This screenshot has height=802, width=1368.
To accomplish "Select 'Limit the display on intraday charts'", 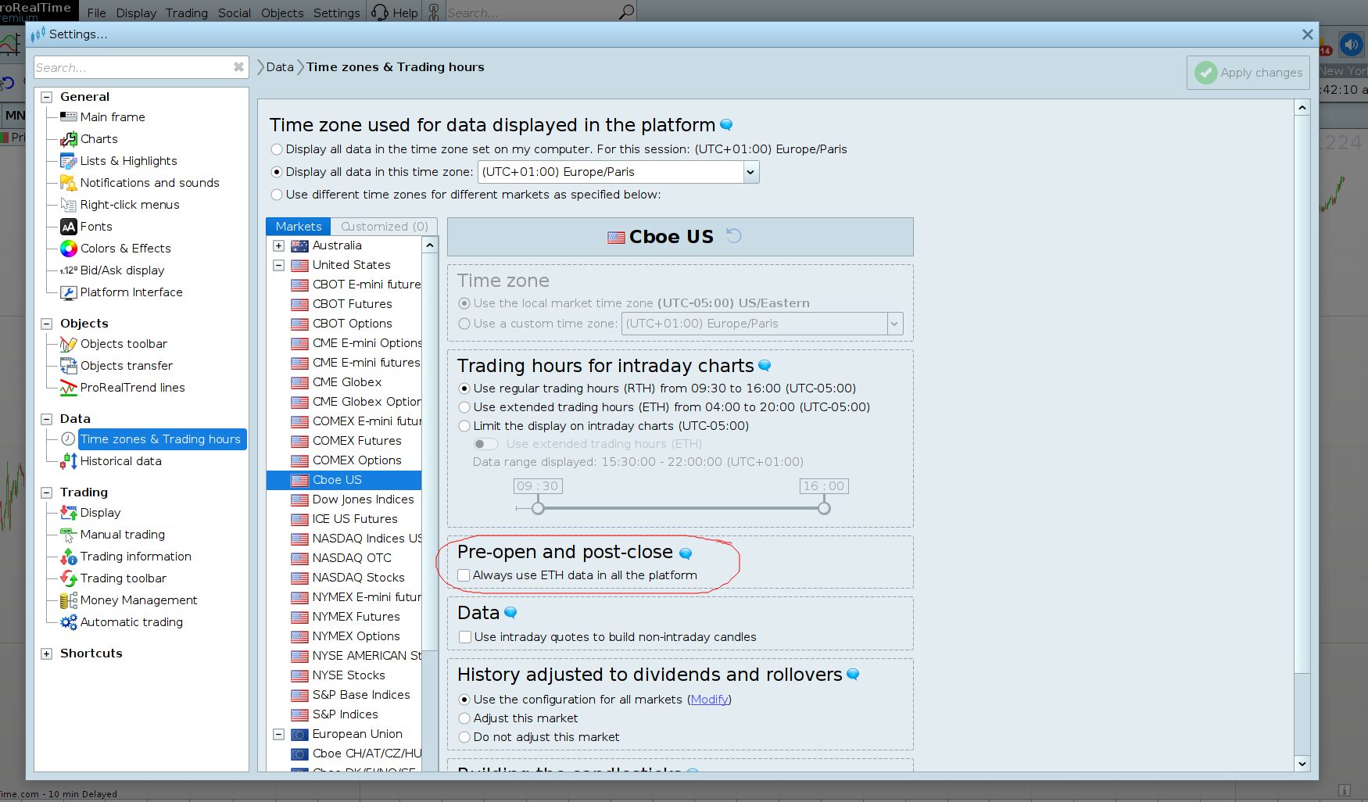I will 464,426.
